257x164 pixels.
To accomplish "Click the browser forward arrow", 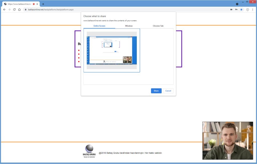I will [9, 10].
